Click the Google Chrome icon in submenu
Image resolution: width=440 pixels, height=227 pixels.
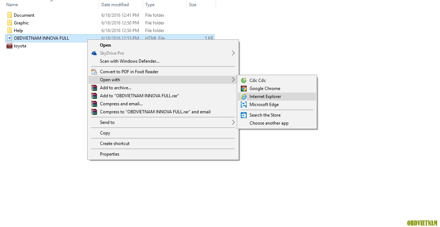[244, 89]
